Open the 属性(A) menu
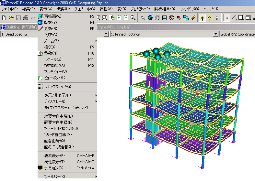 [x=106, y=9]
